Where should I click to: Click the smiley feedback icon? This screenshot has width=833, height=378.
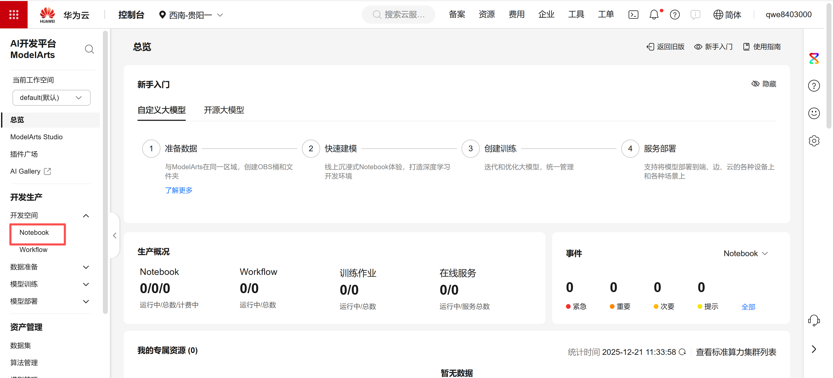click(x=814, y=114)
